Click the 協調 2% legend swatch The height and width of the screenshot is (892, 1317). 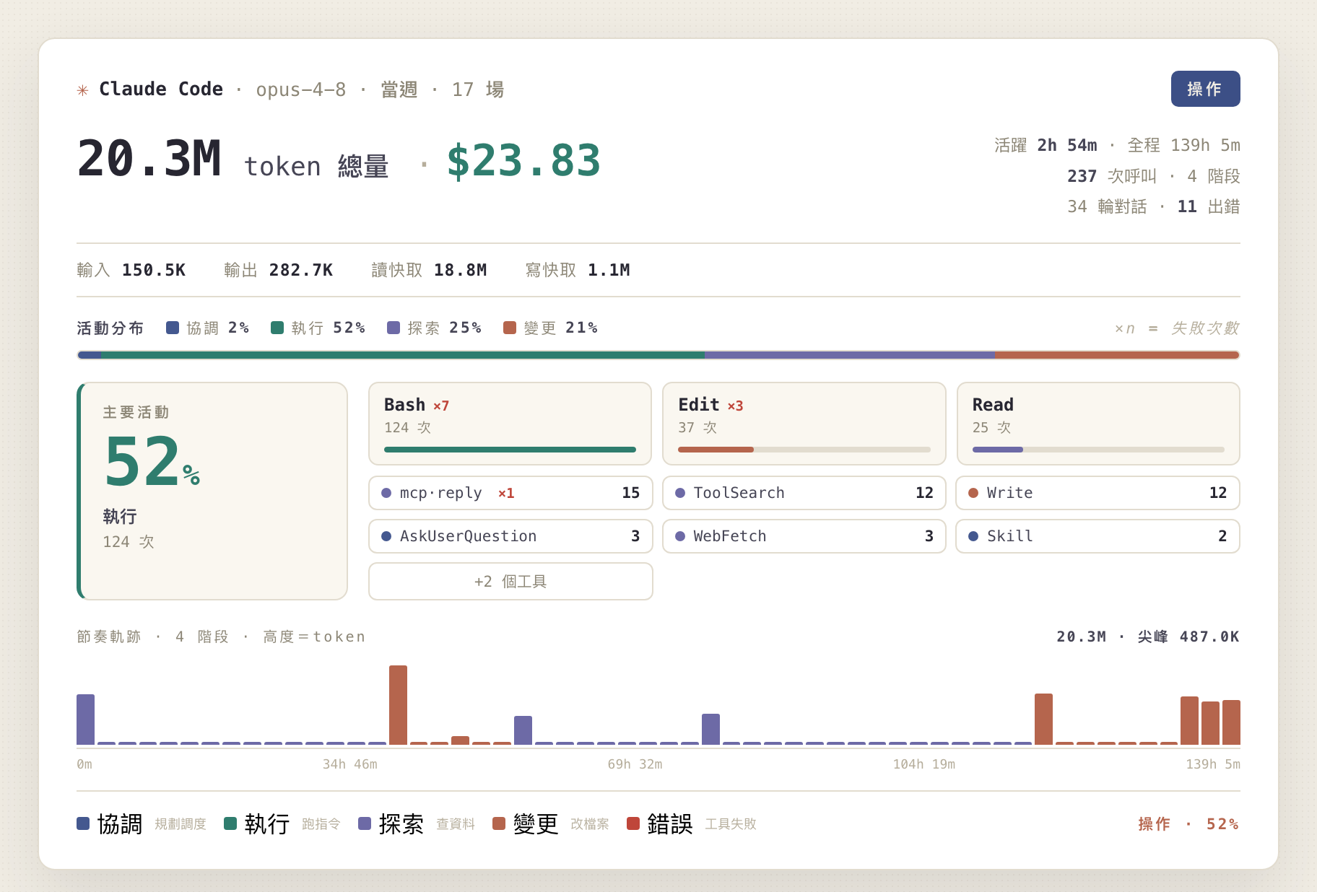click(x=173, y=328)
